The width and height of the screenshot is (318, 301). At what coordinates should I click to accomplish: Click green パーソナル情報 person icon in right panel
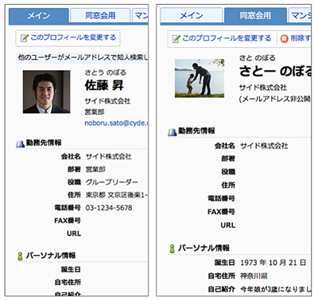pyautogui.click(x=172, y=248)
